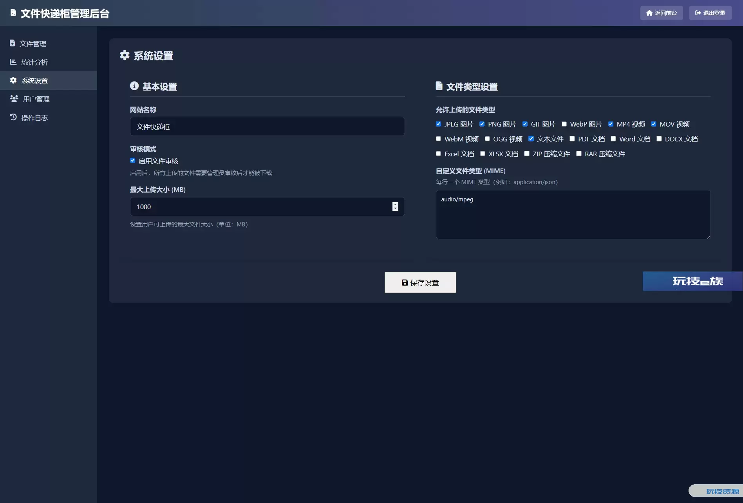Image resolution: width=743 pixels, height=503 pixels.
Task: Click the info icon next to 基本设置
Action: (x=134, y=86)
